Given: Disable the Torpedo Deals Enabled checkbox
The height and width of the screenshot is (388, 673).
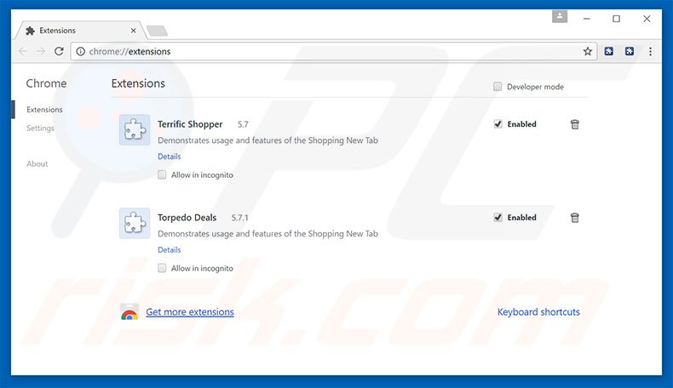Looking at the screenshot, I should (x=498, y=218).
